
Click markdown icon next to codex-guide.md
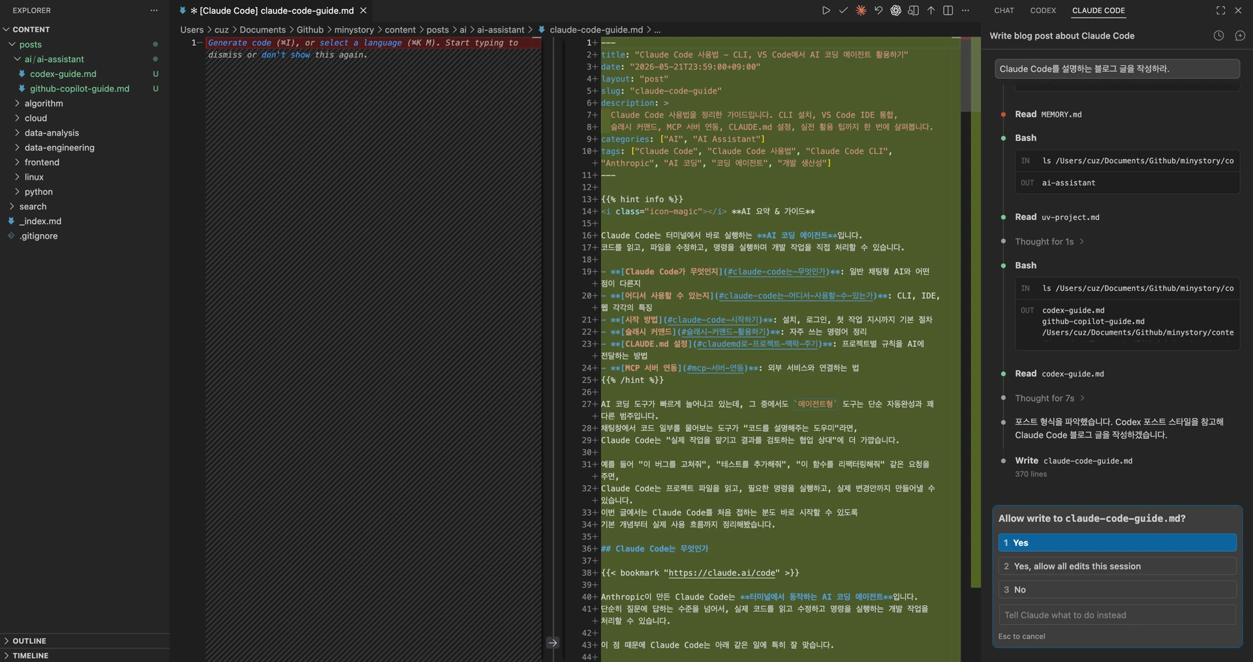point(22,74)
